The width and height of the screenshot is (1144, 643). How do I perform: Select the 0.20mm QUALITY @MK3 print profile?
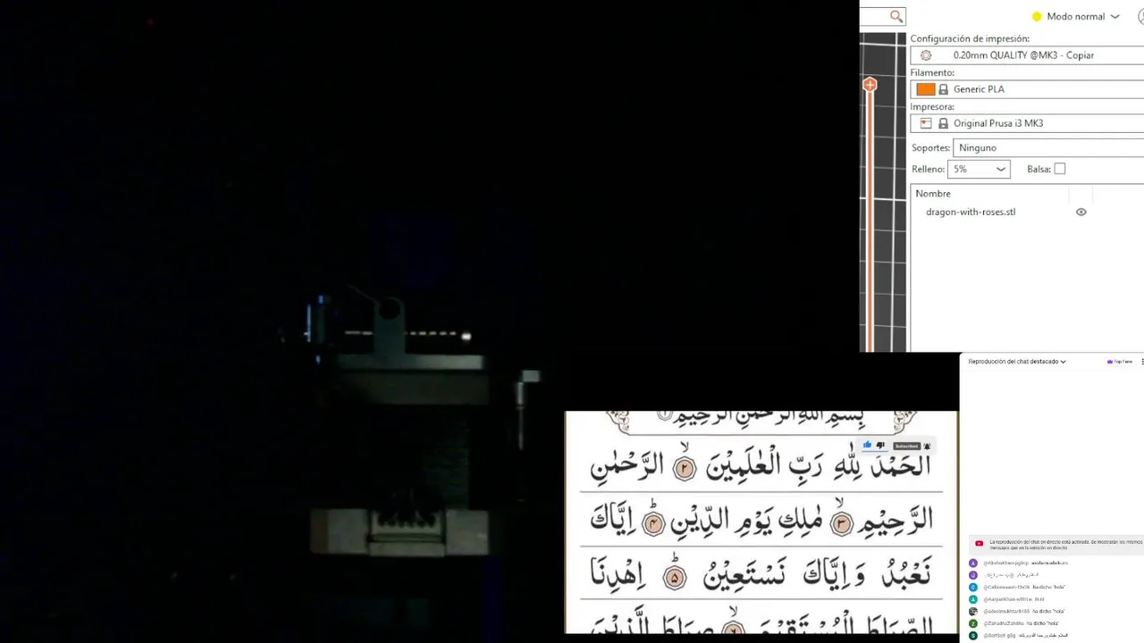[1028, 55]
